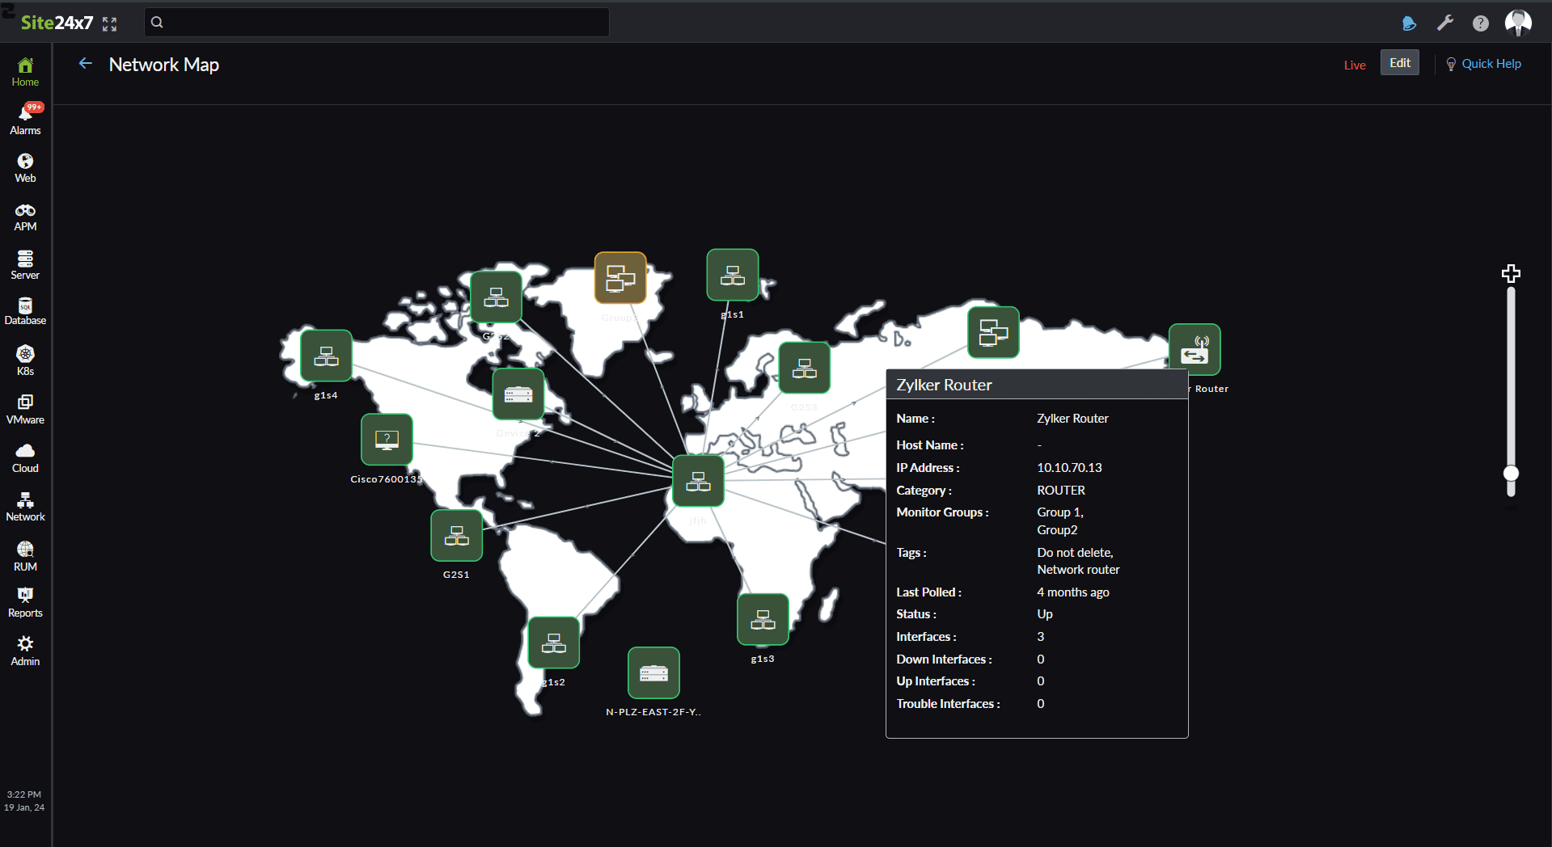The image size is (1552, 847).
Task: Click the Site24x7 logo
Action: [x=57, y=23]
